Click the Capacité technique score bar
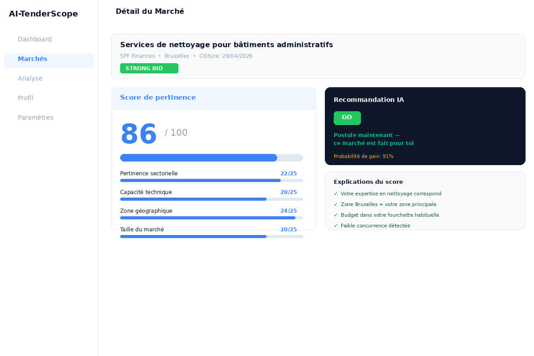This screenshot has width=534, height=356. point(211,199)
